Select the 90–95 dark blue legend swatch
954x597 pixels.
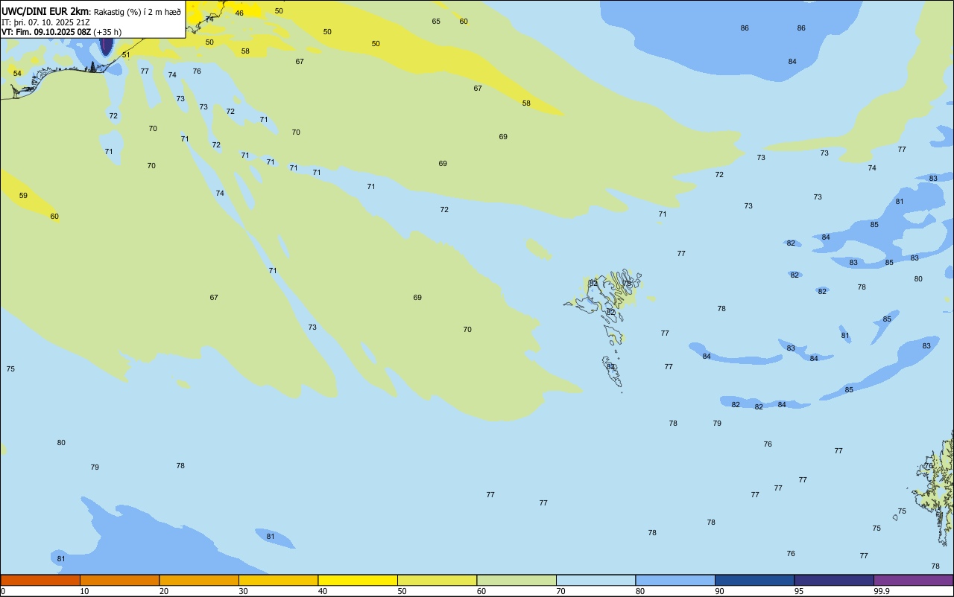pyautogui.click(x=754, y=580)
